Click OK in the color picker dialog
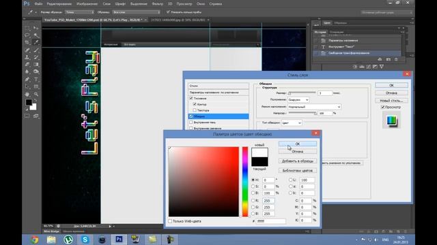 click(298, 144)
